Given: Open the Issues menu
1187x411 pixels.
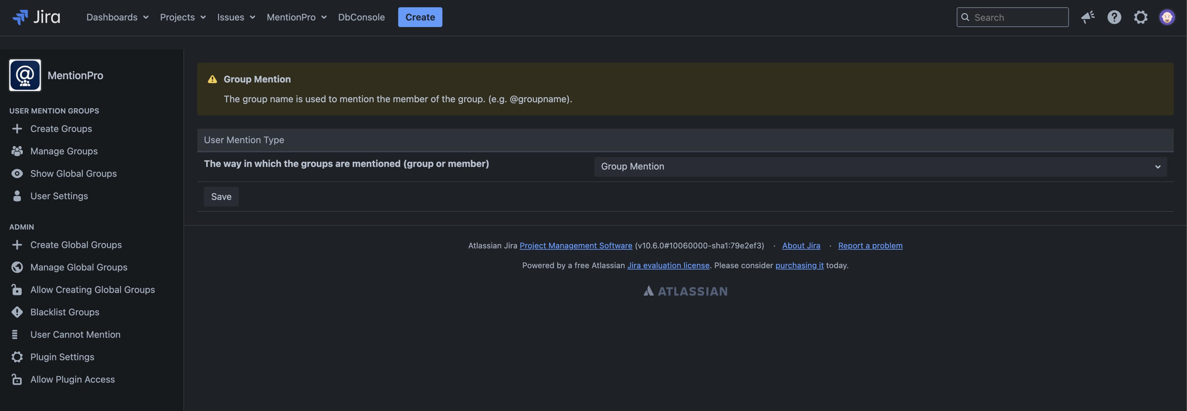Looking at the screenshot, I should 236,17.
